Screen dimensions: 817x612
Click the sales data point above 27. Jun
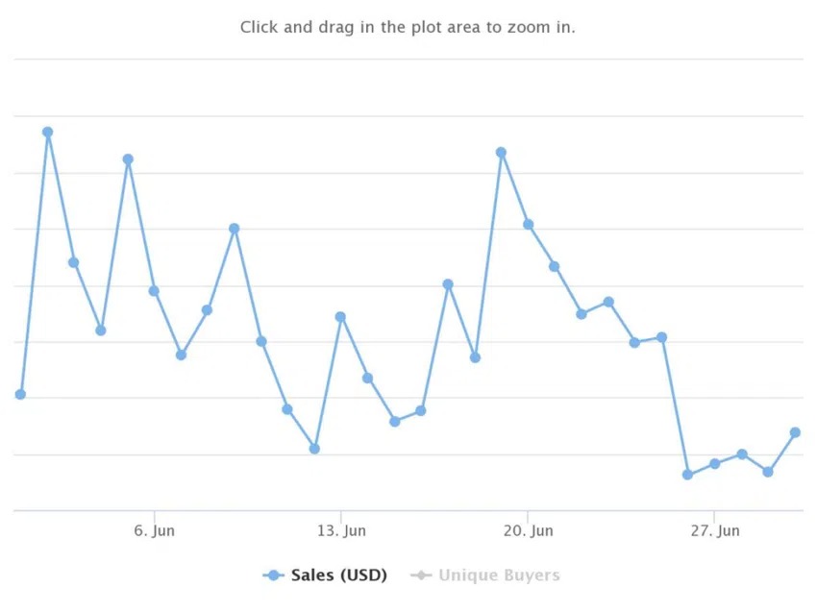pyautogui.click(x=714, y=463)
